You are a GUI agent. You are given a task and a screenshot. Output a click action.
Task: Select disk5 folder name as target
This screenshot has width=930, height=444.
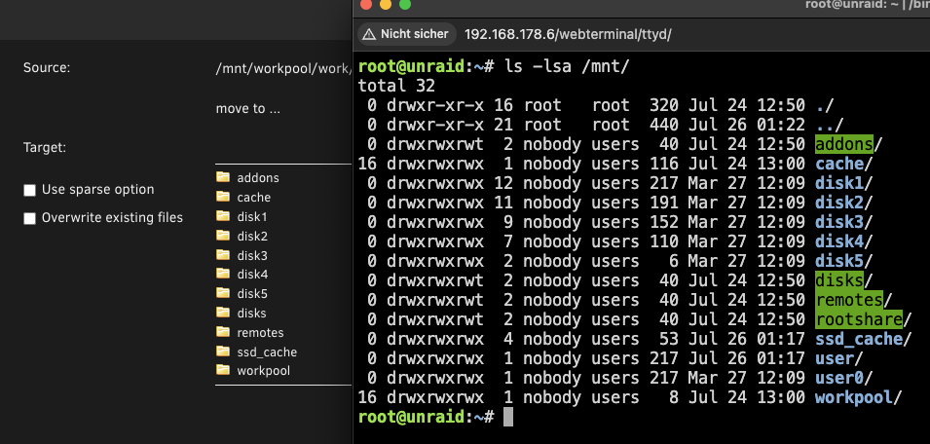pos(252,294)
